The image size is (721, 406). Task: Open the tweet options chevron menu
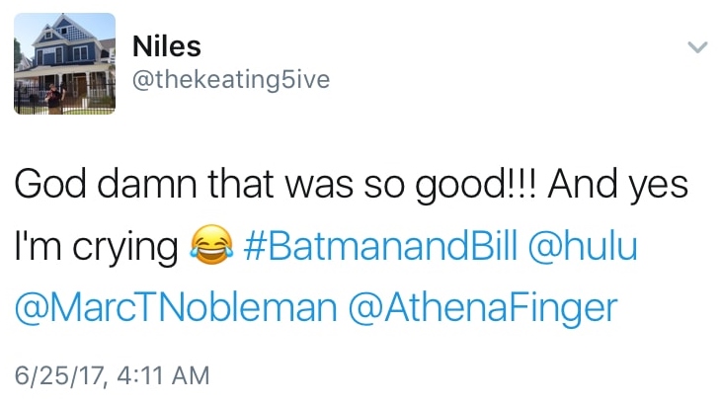697,46
